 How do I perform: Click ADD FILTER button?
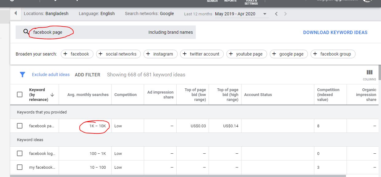tap(88, 75)
